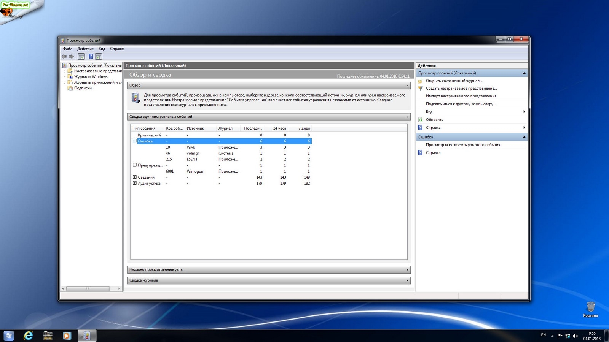Screen dimensions: 609x342
Task: Expand Журналы Windows tree node
Action: [64, 77]
